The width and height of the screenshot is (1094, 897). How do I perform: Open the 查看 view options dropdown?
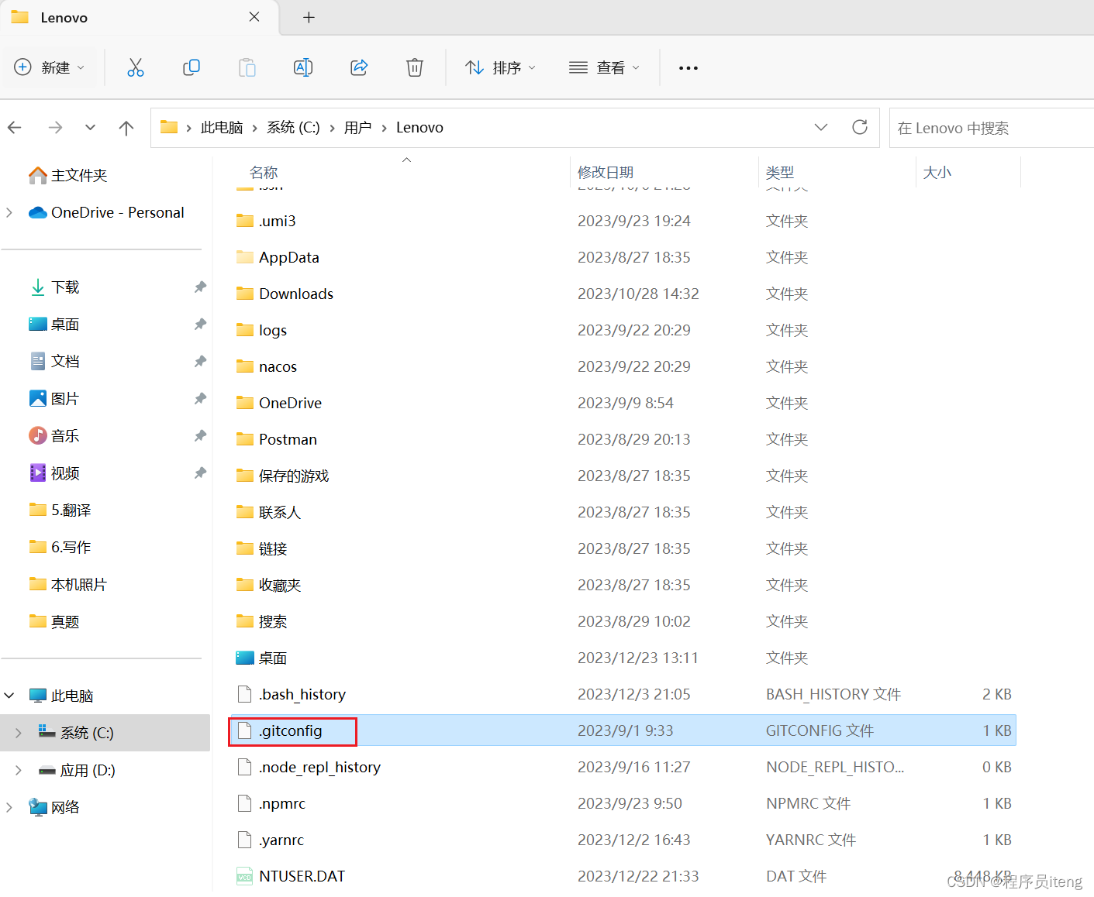coord(604,67)
